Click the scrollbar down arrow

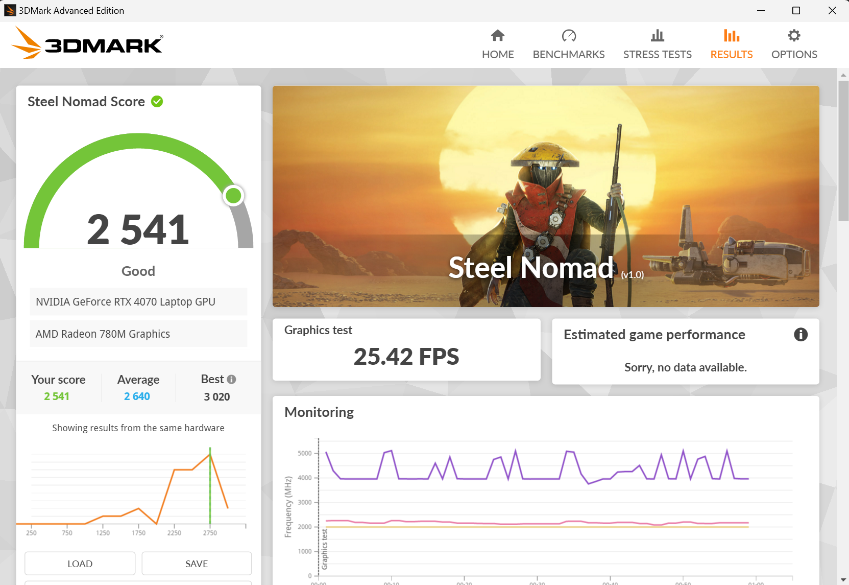(x=843, y=580)
